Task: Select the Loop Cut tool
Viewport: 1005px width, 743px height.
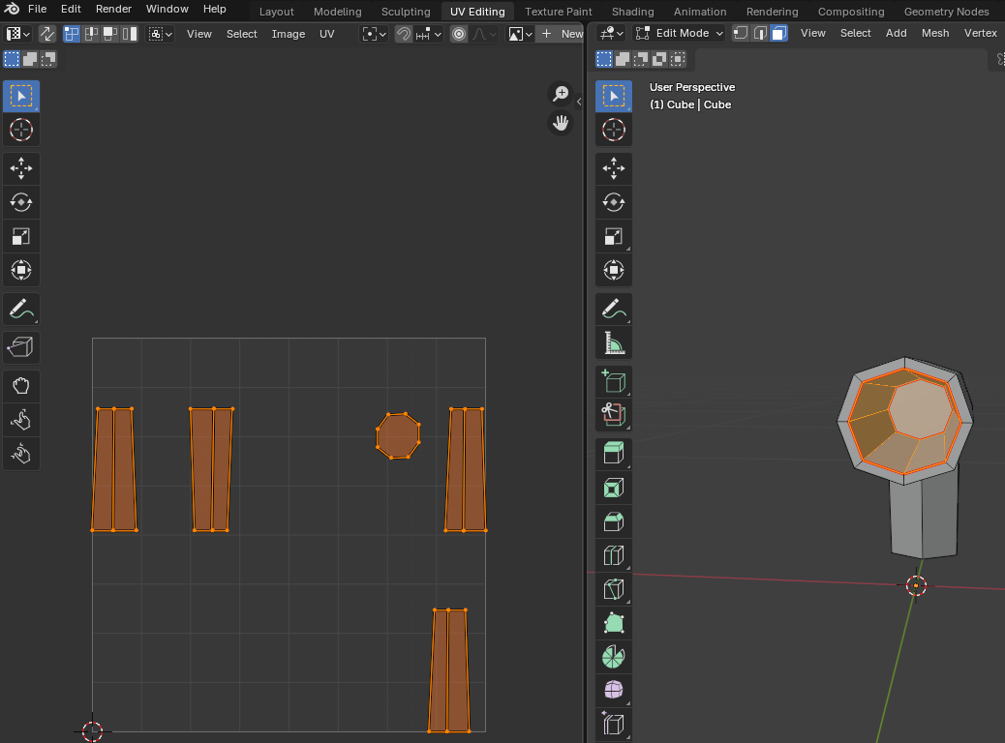Action: tap(613, 554)
